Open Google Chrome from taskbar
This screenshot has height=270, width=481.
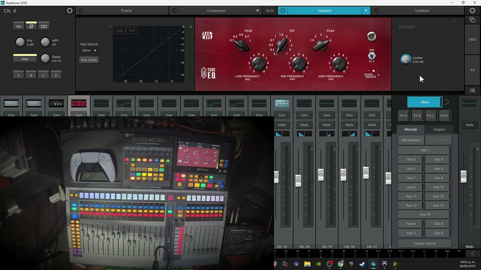point(340,264)
